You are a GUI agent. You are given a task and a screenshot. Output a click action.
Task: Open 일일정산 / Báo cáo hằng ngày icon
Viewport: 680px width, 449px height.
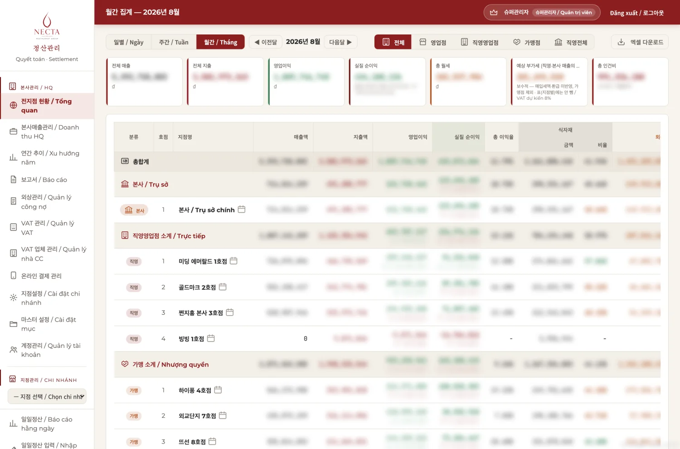point(14,424)
